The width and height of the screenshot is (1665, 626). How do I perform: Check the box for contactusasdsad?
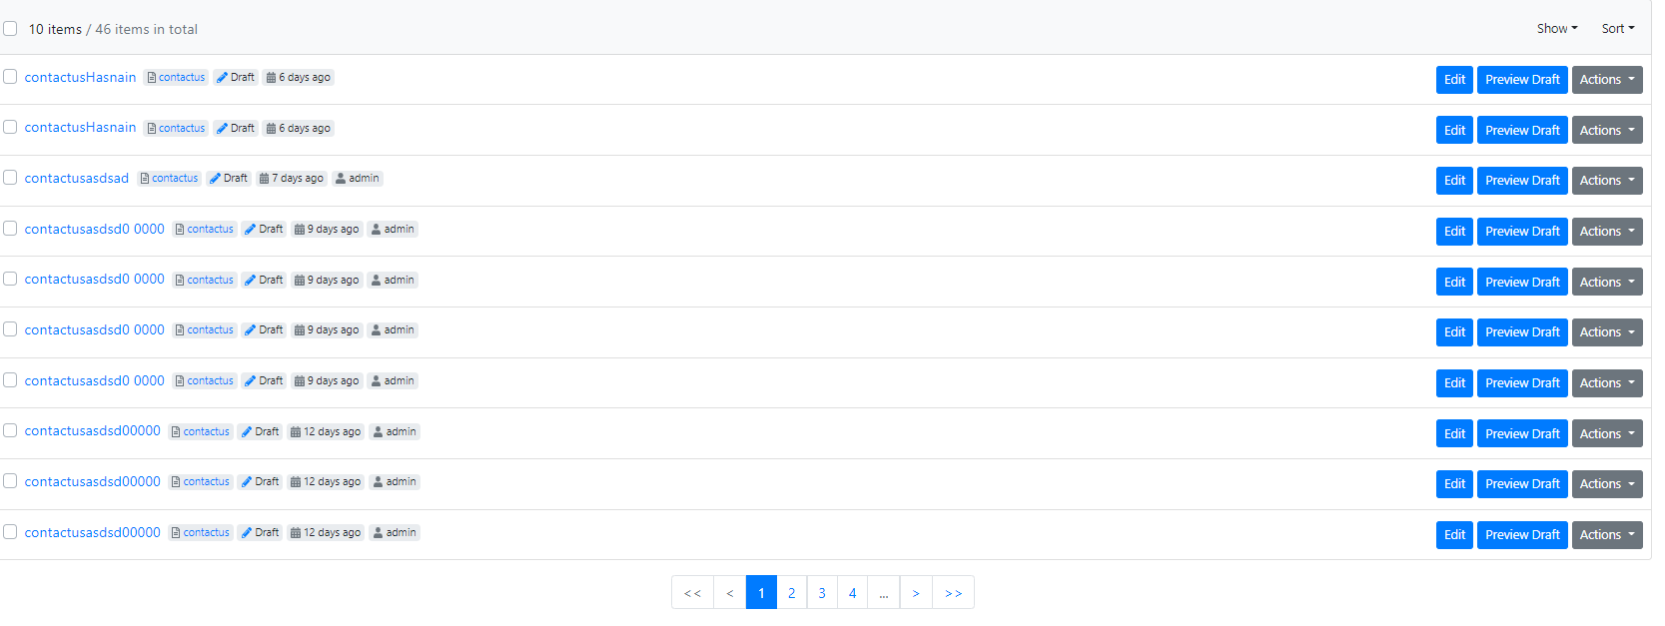[x=10, y=178]
